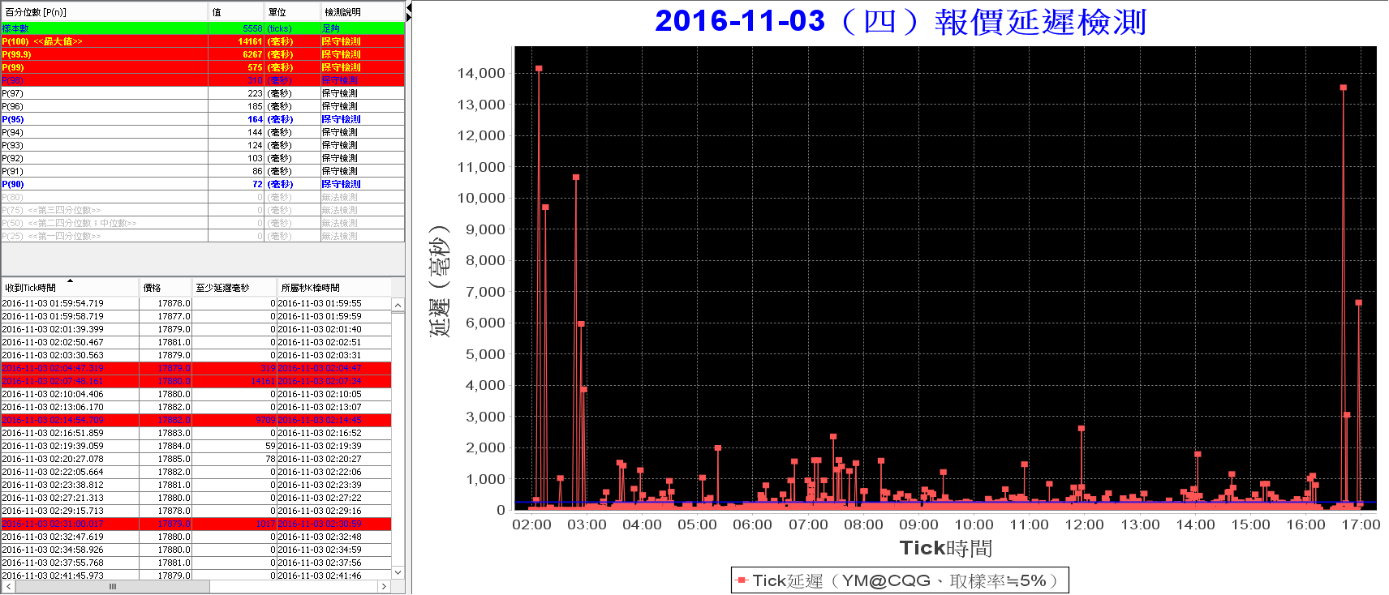The height and width of the screenshot is (595, 1389).
Task: Click scroll-down arrow of tick table
Action: coord(398,572)
